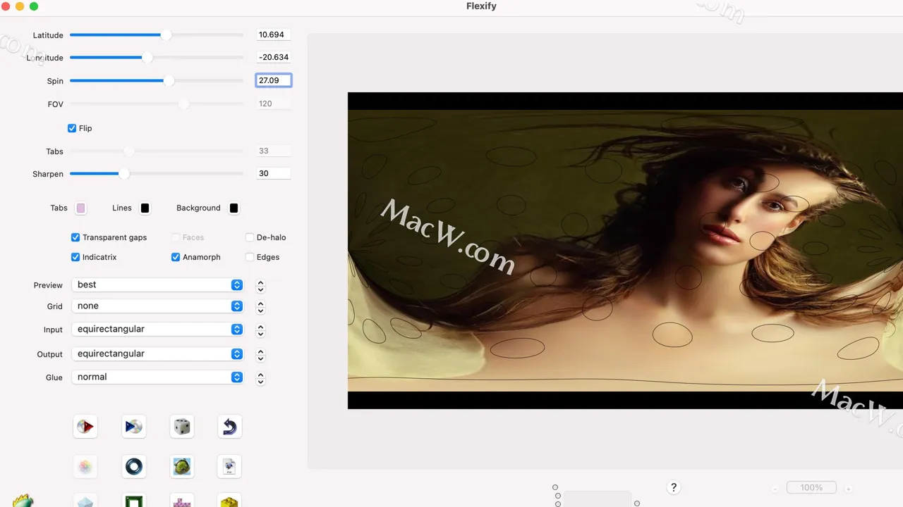Click the dark blue ring icon
This screenshot has height=507, width=903.
point(133,466)
